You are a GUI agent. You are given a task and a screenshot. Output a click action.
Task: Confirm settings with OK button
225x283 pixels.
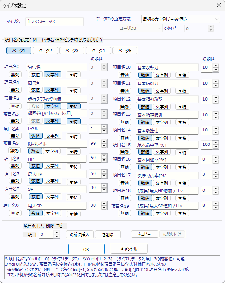86,249
